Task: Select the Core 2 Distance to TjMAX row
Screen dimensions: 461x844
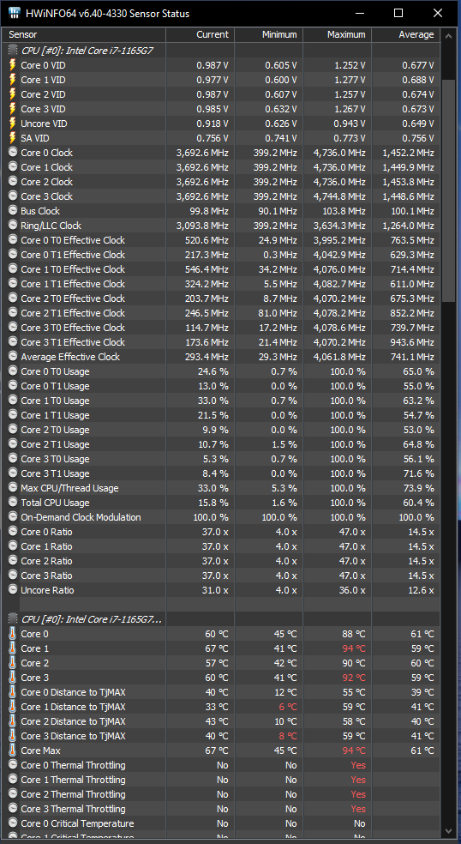Action: [222, 720]
